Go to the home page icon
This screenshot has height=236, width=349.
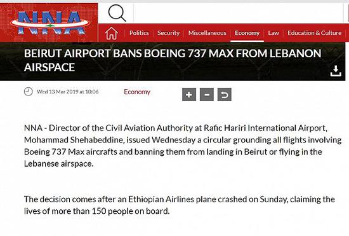click(111, 33)
